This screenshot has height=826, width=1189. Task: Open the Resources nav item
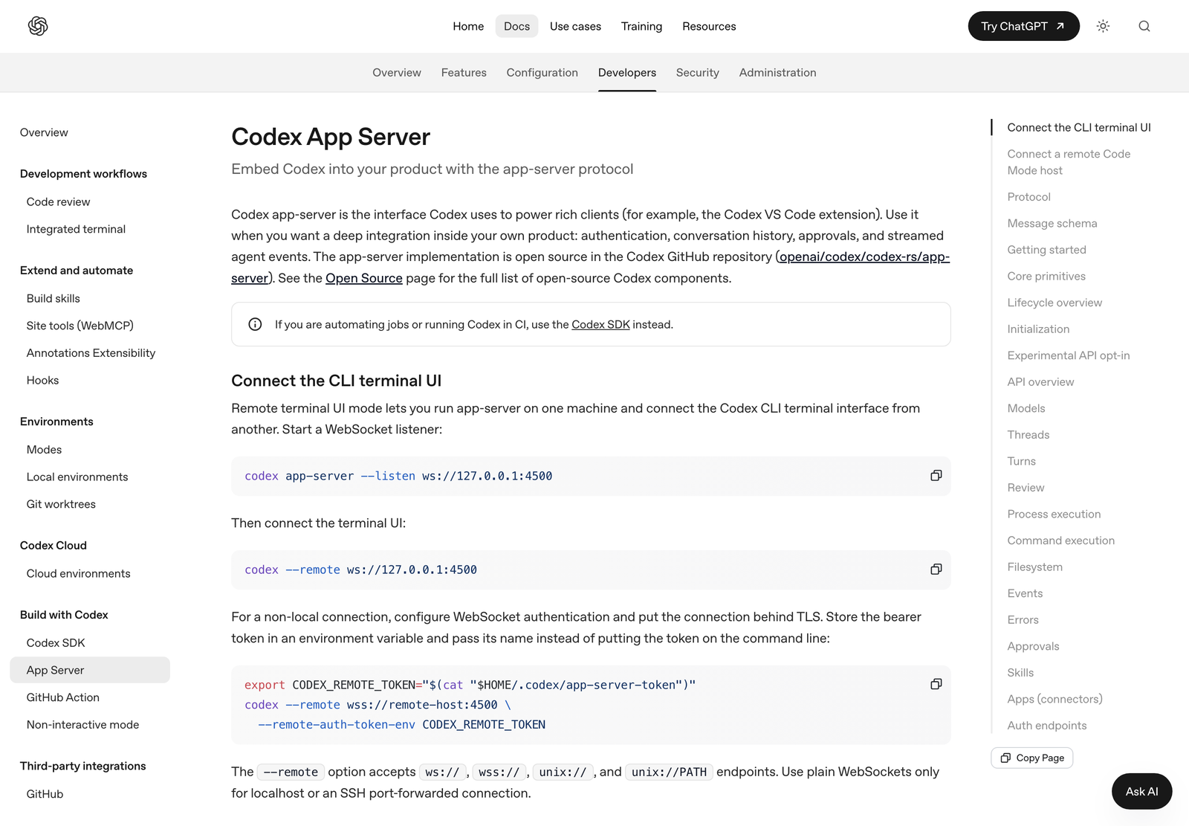709,26
